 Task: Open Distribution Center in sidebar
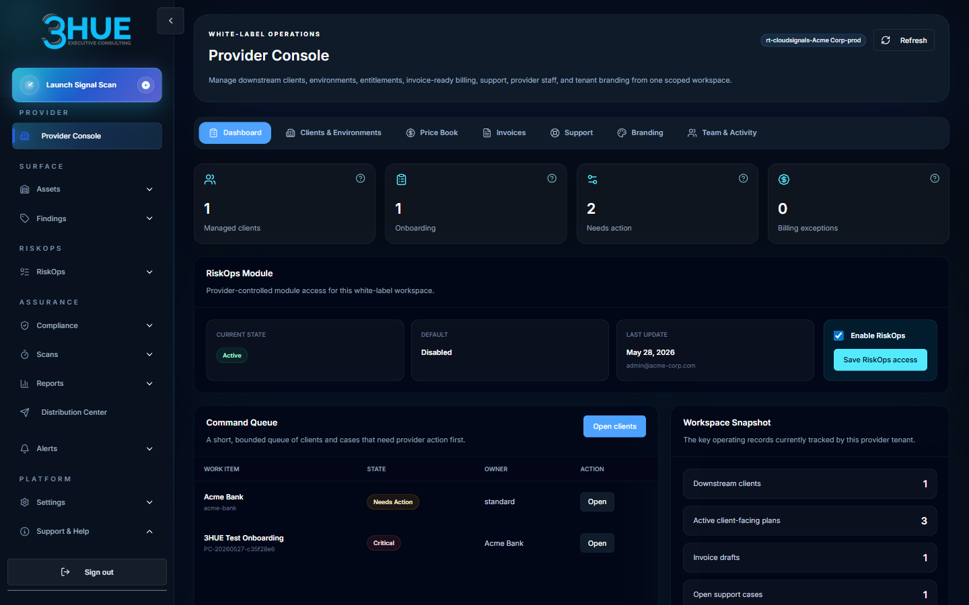(87, 413)
